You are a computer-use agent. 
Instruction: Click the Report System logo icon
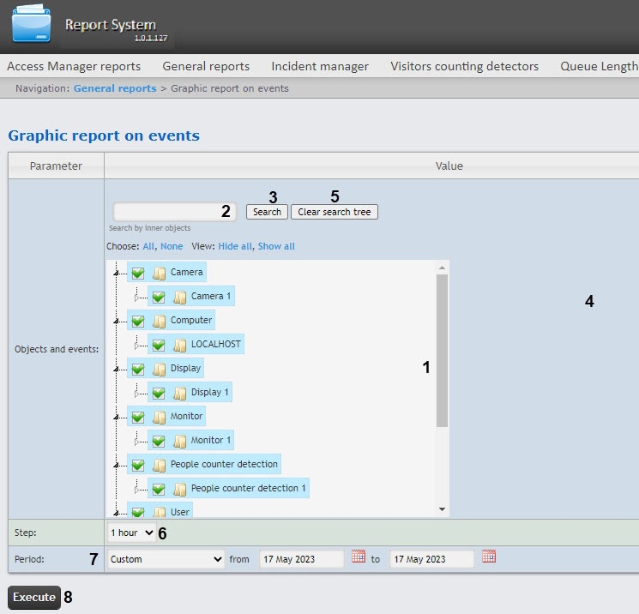click(x=31, y=25)
